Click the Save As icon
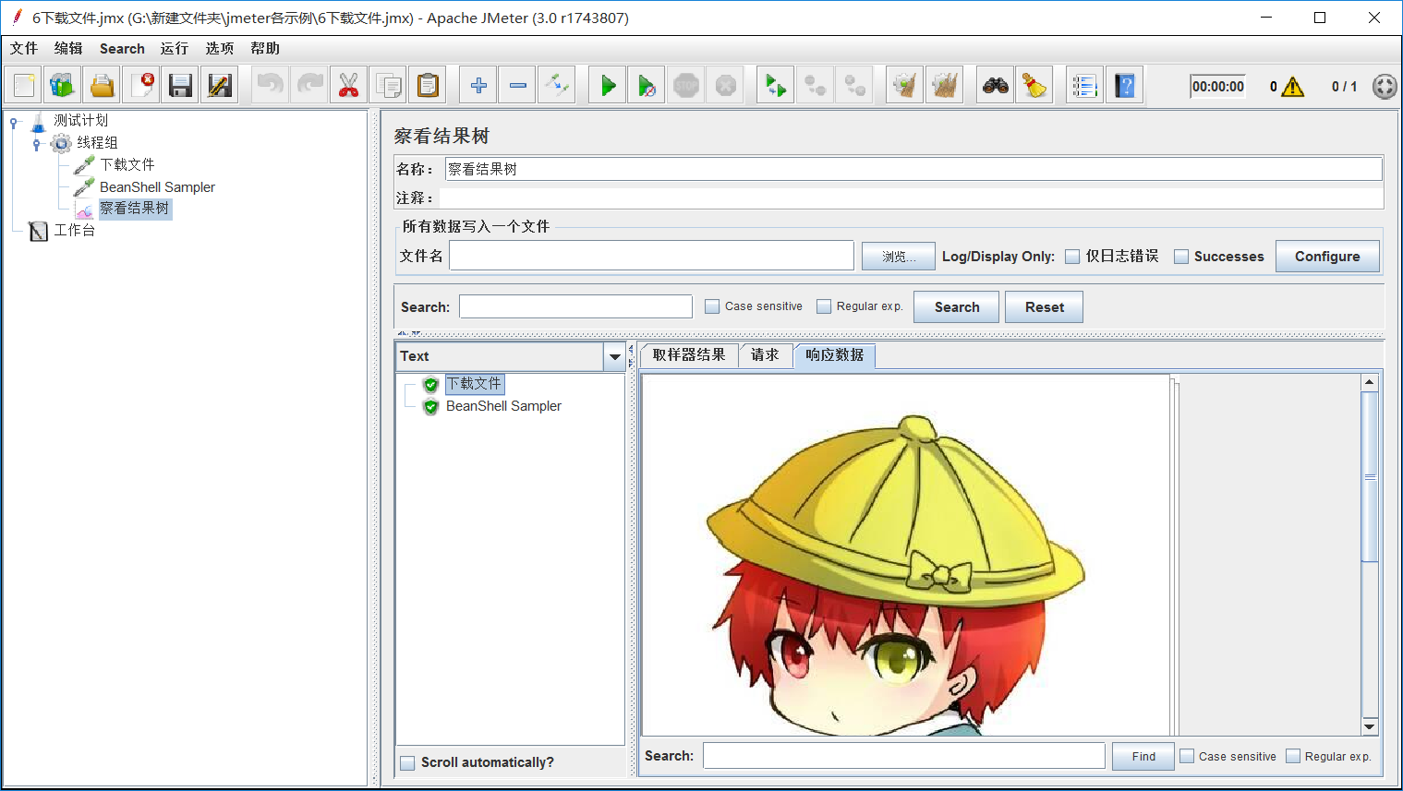1403x791 pixels. [x=220, y=86]
